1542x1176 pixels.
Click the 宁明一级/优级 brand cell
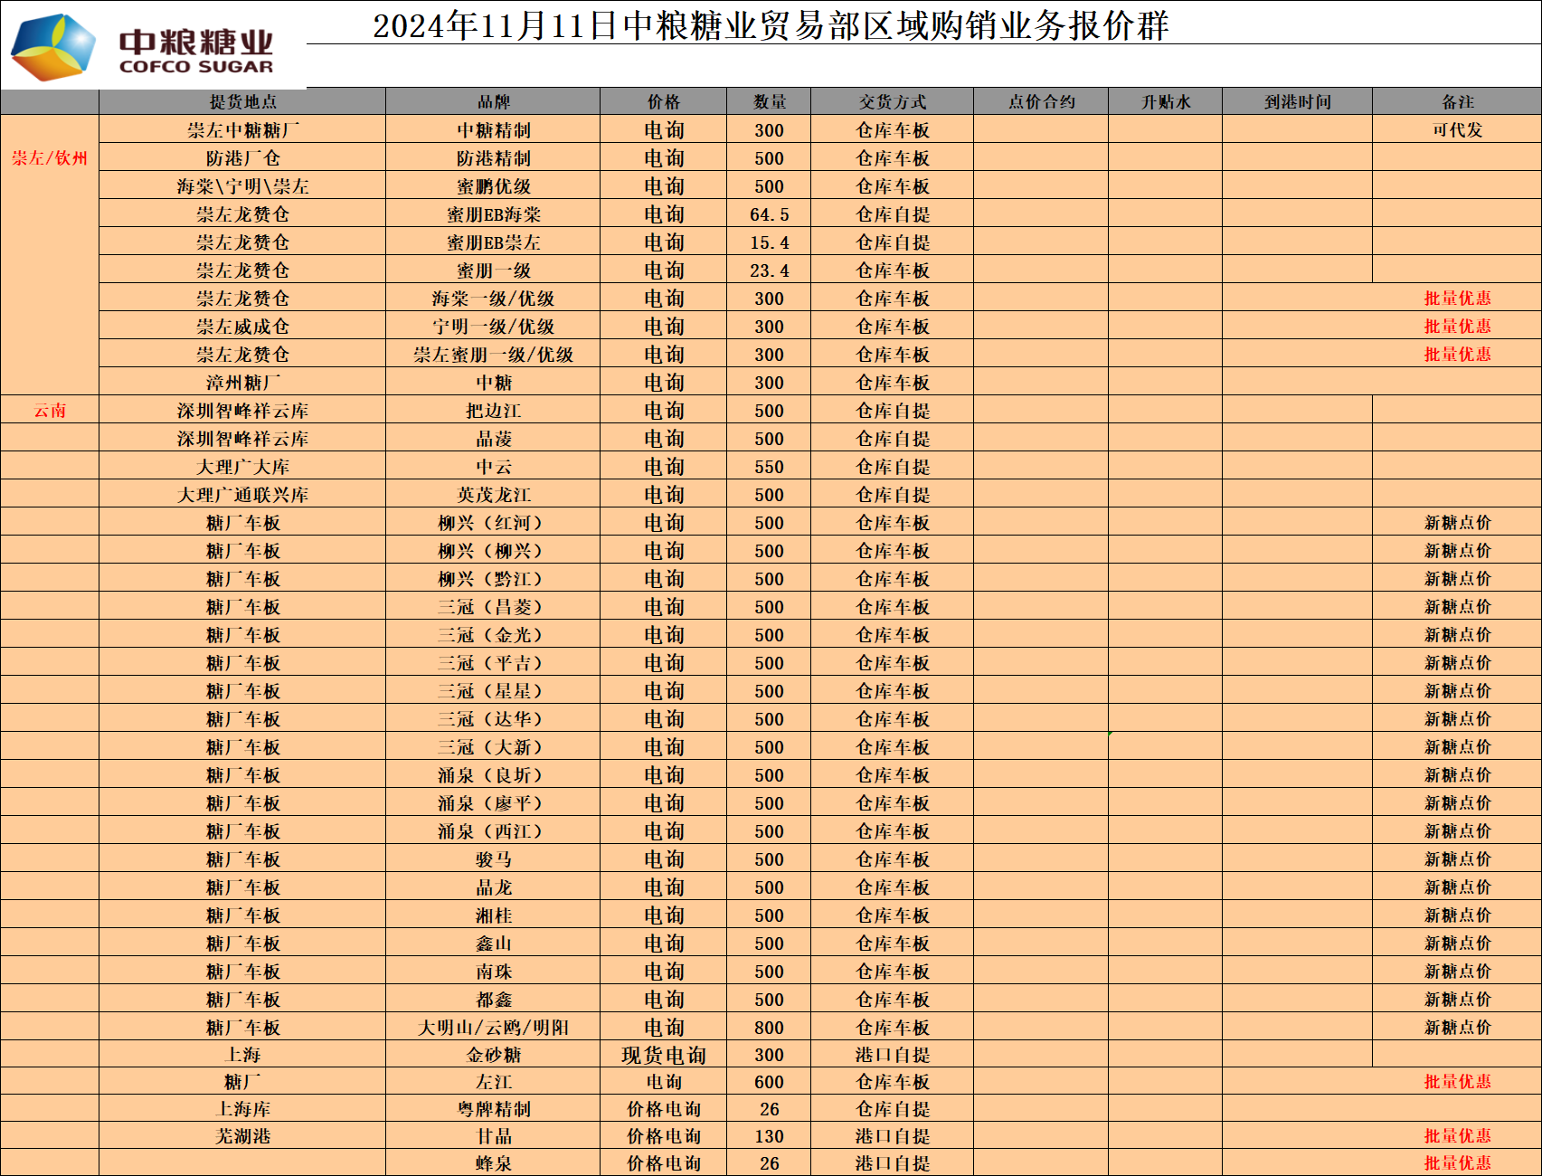point(493,327)
